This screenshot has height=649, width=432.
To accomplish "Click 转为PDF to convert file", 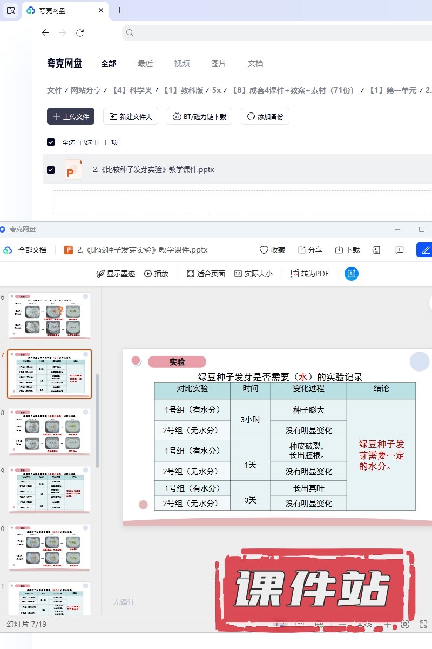I will 309,274.
